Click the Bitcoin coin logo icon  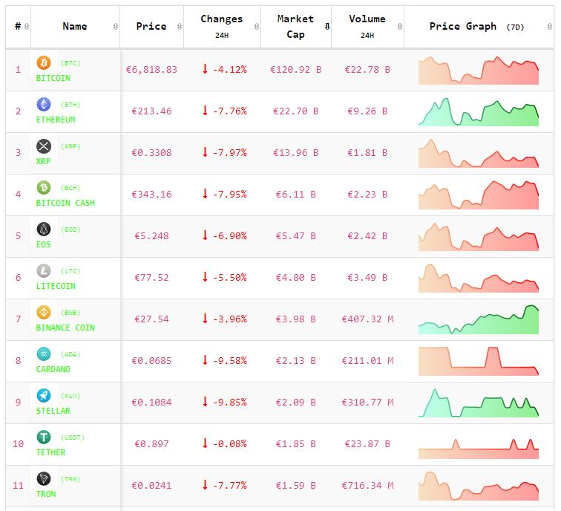[43, 63]
